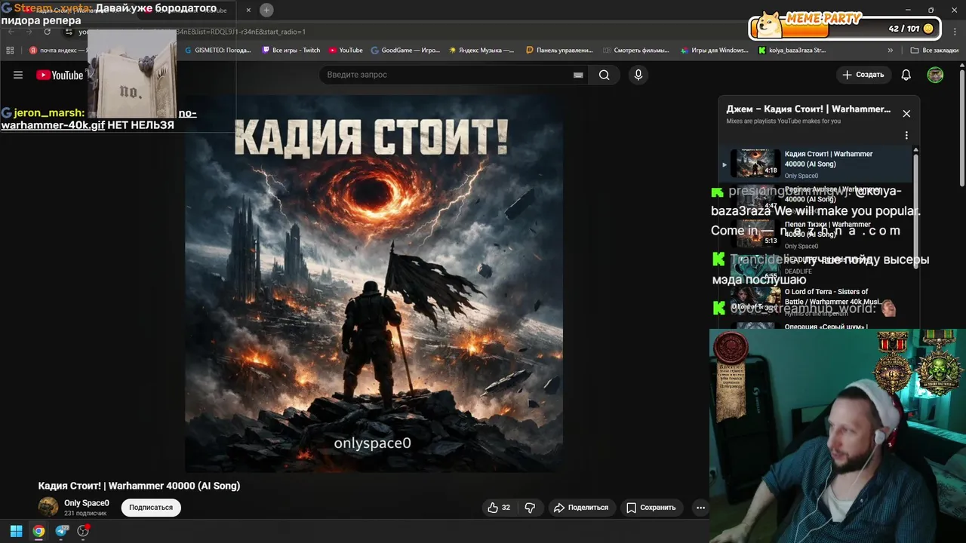Start voice search with microphone icon
Viewport: 966px width, 543px height.
(x=638, y=75)
